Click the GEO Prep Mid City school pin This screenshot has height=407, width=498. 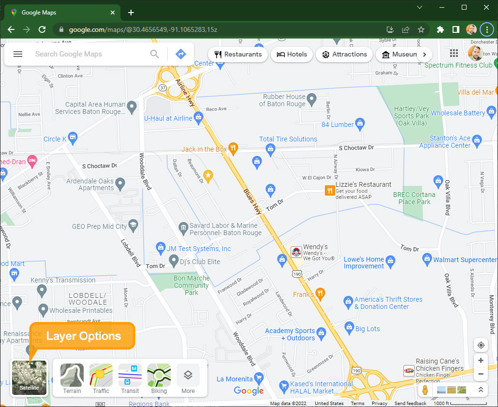point(133,226)
